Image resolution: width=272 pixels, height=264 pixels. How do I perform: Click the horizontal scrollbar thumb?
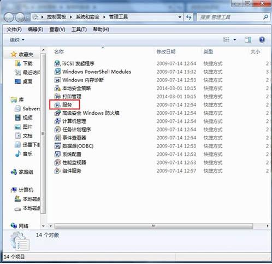pos(153,226)
